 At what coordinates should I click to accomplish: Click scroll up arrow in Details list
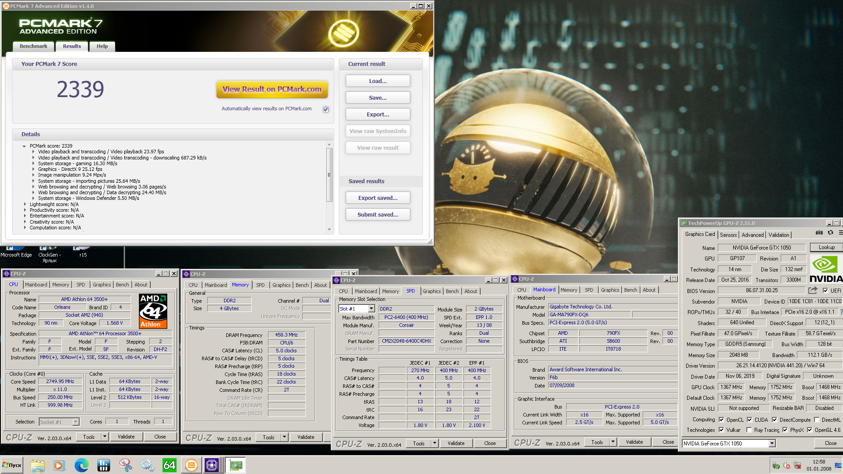coord(329,145)
